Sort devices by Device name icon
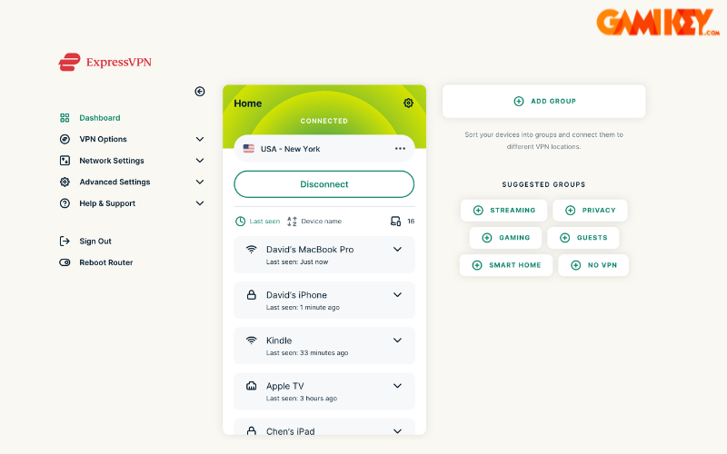This screenshot has height=454, width=727. point(292,222)
